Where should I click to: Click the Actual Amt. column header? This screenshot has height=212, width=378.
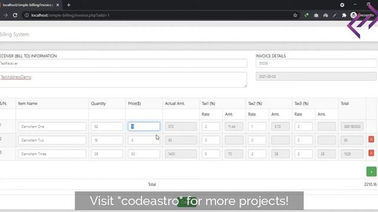[175, 104]
